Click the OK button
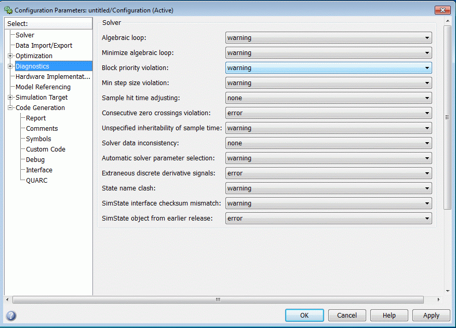This screenshot has height=328, width=456. pos(304,316)
